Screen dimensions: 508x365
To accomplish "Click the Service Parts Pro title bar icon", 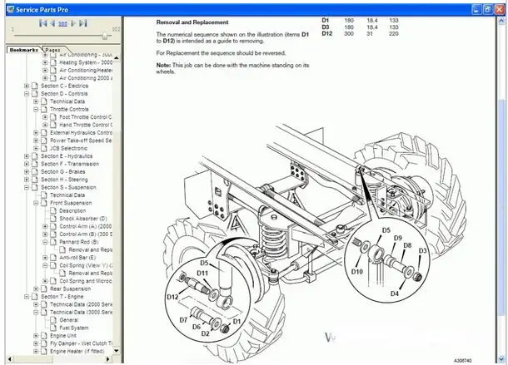I will pyautogui.click(x=10, y=9).
